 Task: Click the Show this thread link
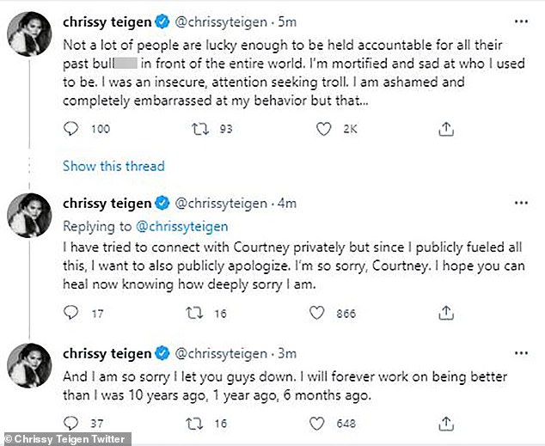(x=113, y=166)
